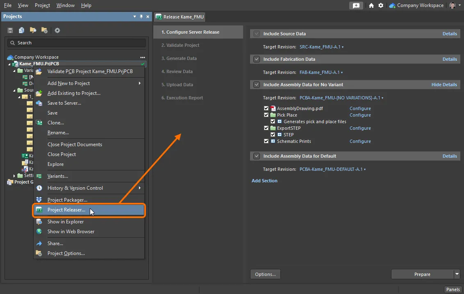Expand the Settings folder tree node
The image size is (464, 294).
pyautogui.click(x=14, y=176)
